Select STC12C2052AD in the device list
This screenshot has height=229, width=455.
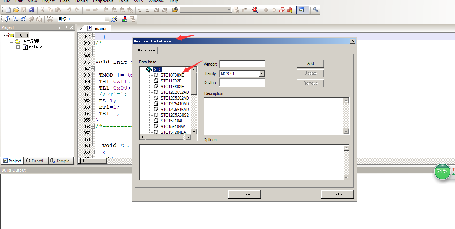pyautogui.click(x=175, y=92)
